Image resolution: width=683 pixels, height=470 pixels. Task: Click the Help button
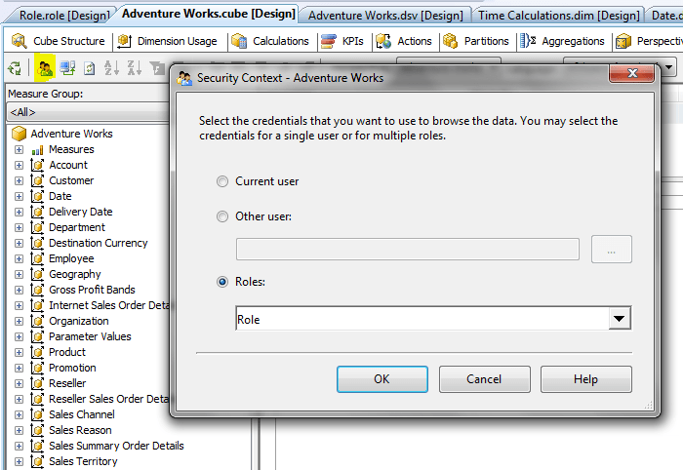pyautogui.click(x=585, y=379)
